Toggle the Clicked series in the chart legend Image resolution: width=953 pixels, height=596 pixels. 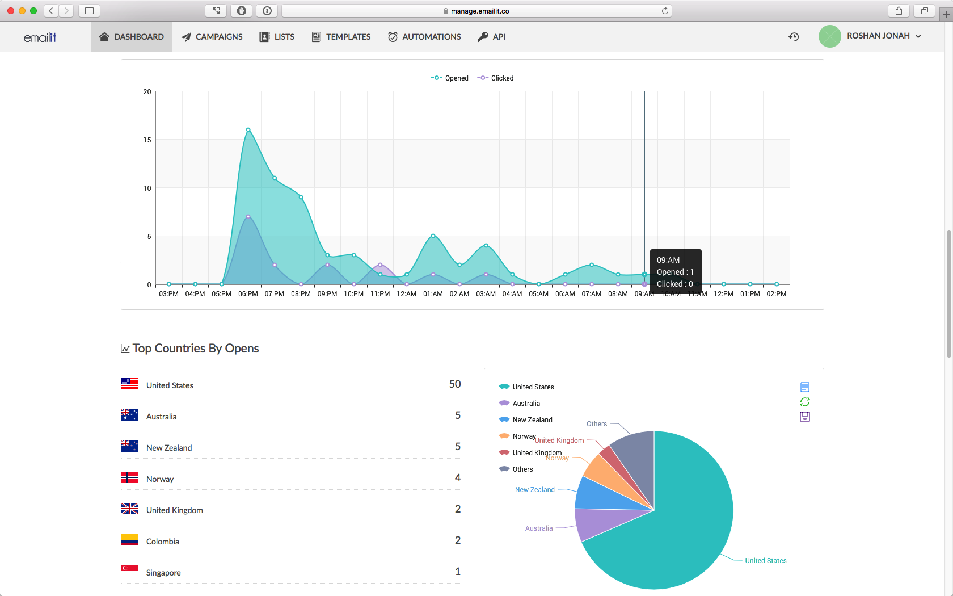click(x=495, y=78)
